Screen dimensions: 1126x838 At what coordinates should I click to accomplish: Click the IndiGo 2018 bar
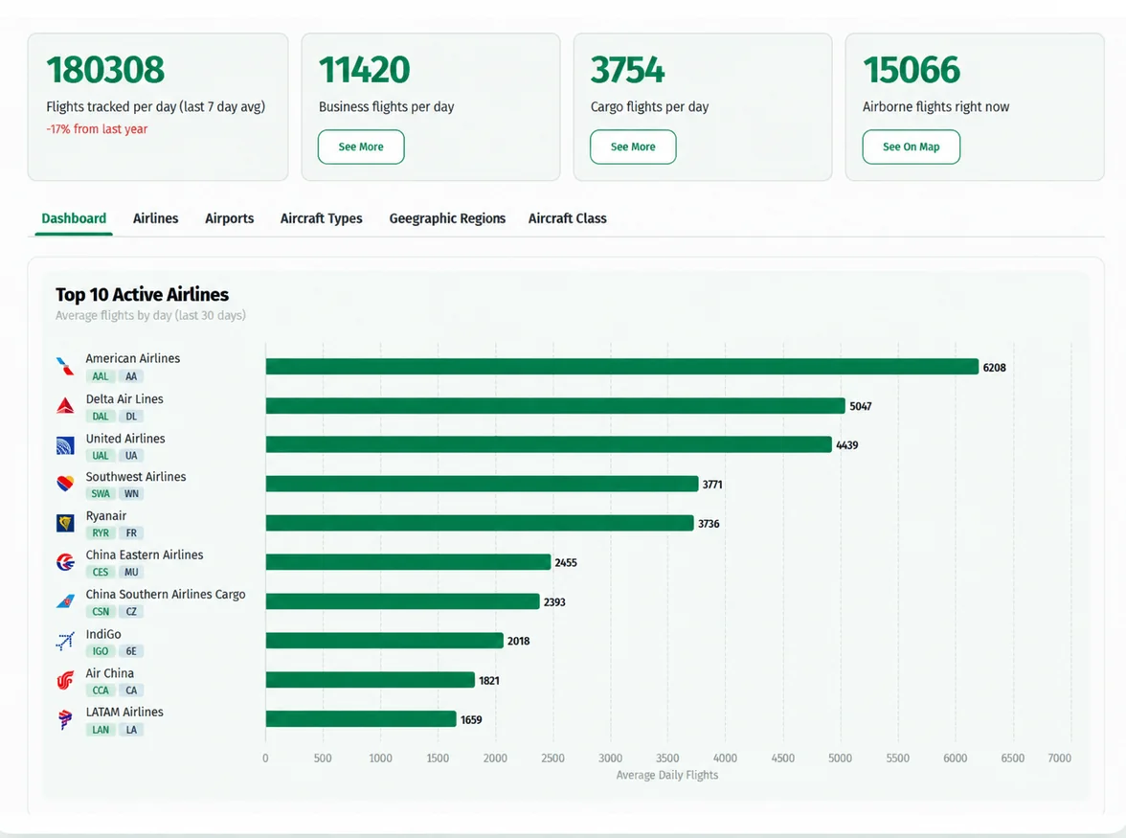point(384,641)
